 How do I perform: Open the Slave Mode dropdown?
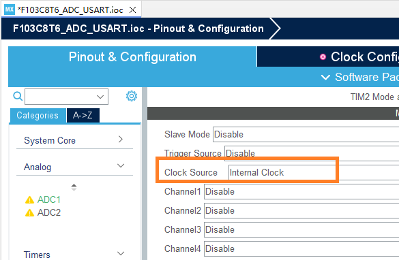pos(306,134)
